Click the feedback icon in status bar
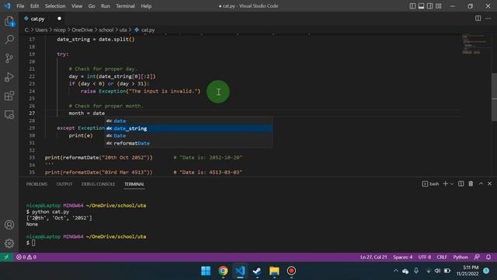The image size is (497, 280). [x=477, y=257]
